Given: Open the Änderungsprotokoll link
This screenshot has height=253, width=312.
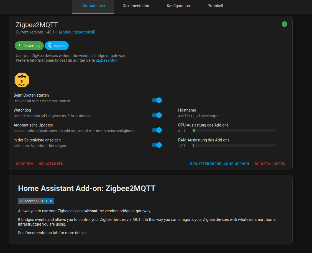Looking at the screenshot, I should [77, 32].
